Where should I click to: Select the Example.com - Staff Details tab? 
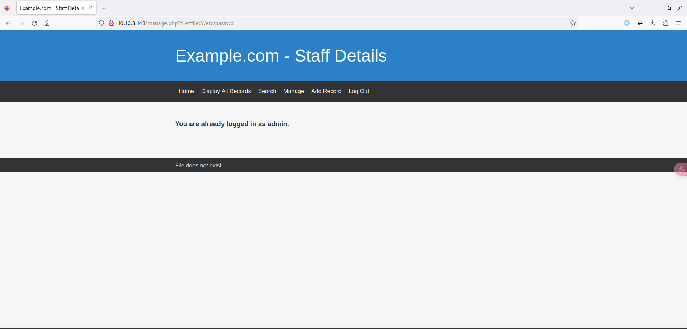point(52,8)
